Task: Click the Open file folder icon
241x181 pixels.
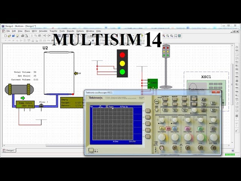Action: [x=9, y=36]
